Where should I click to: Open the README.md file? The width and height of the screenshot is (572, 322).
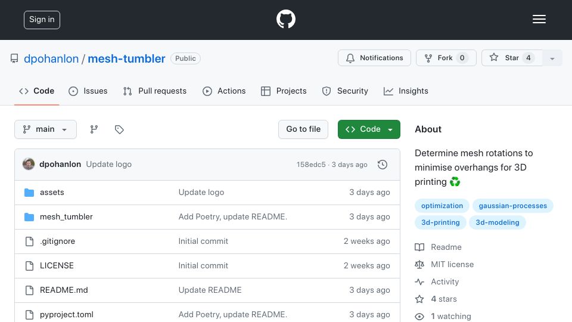click(64, 290)
